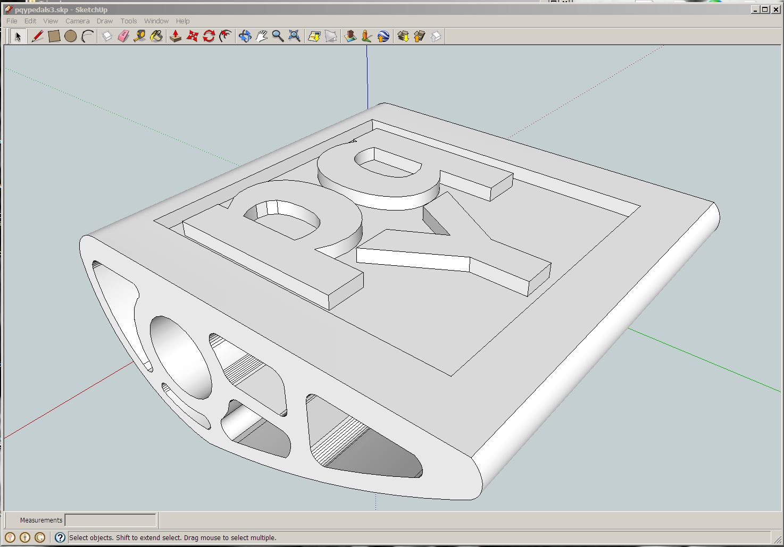Activate the Move tool with red arrows
784x547 pixels.
[x=193, y=36]
